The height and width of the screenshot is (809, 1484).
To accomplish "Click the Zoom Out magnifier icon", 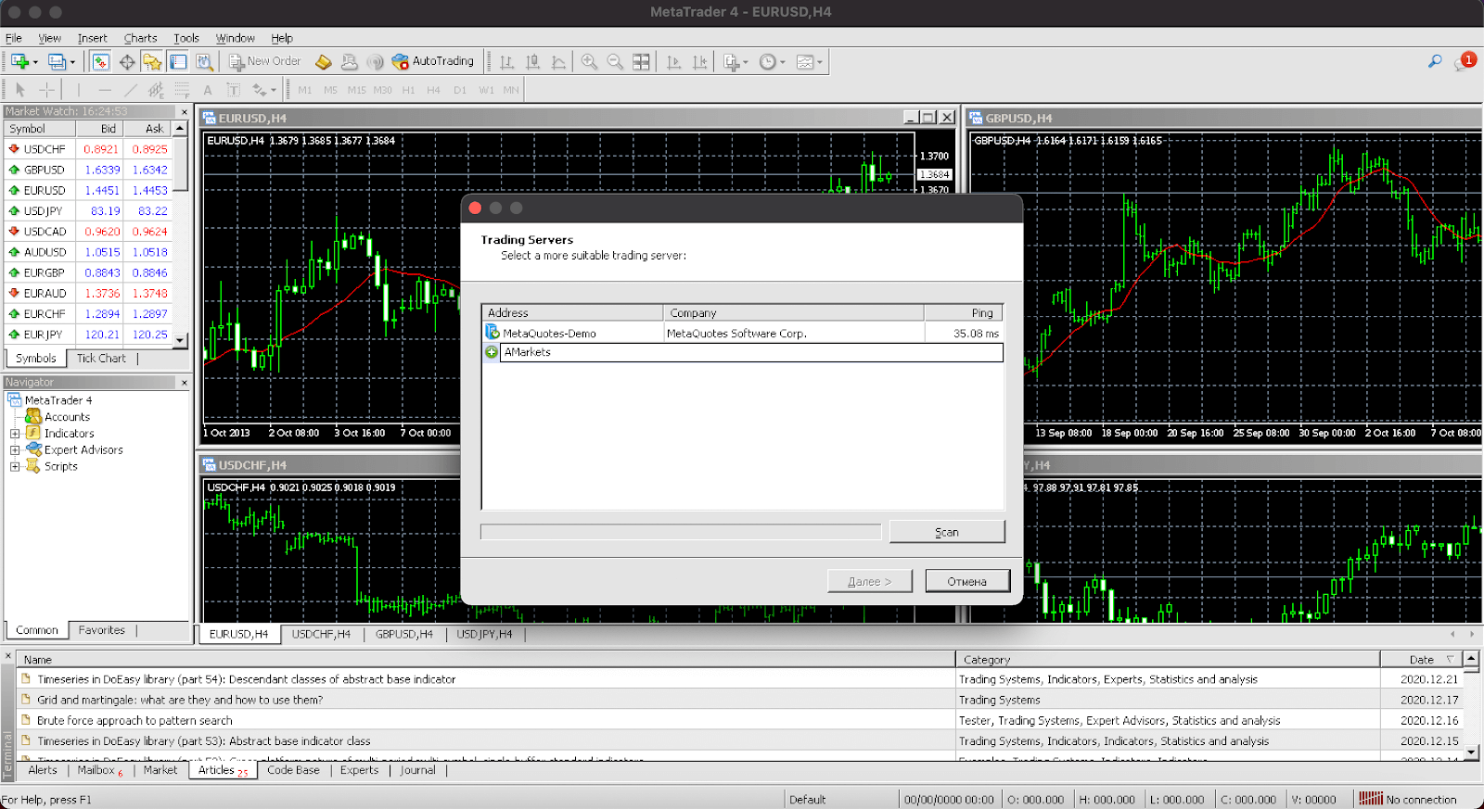I will coord(615,61).
